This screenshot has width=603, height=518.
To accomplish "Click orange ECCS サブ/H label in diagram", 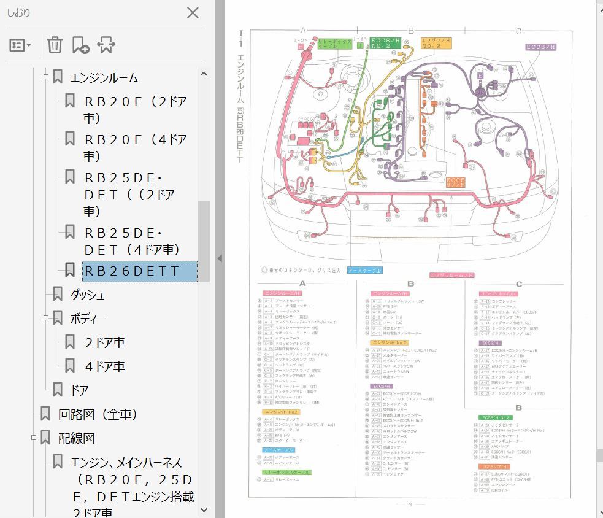I will pyautogui.click(x=455, y=182).
